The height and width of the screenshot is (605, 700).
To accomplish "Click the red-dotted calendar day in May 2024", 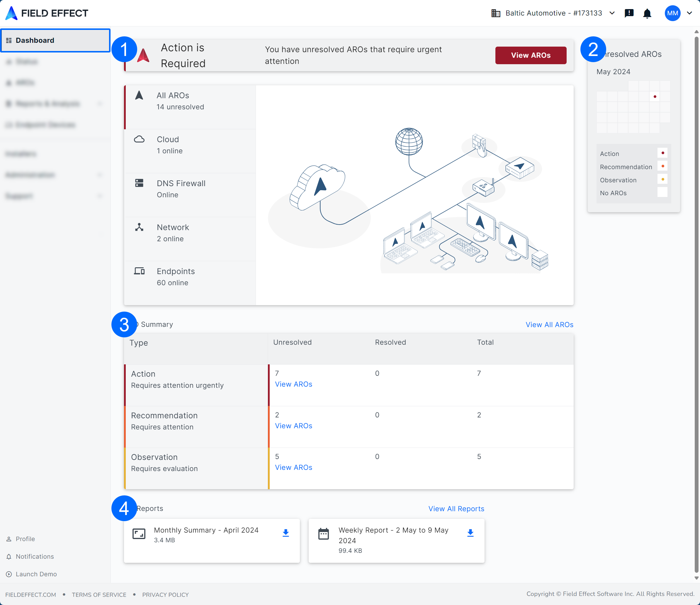I will pos(654,97).
